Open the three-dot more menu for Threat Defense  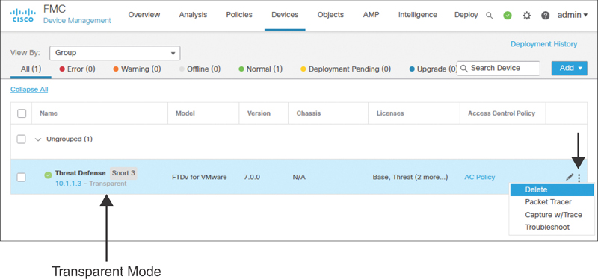coord(579,178)
